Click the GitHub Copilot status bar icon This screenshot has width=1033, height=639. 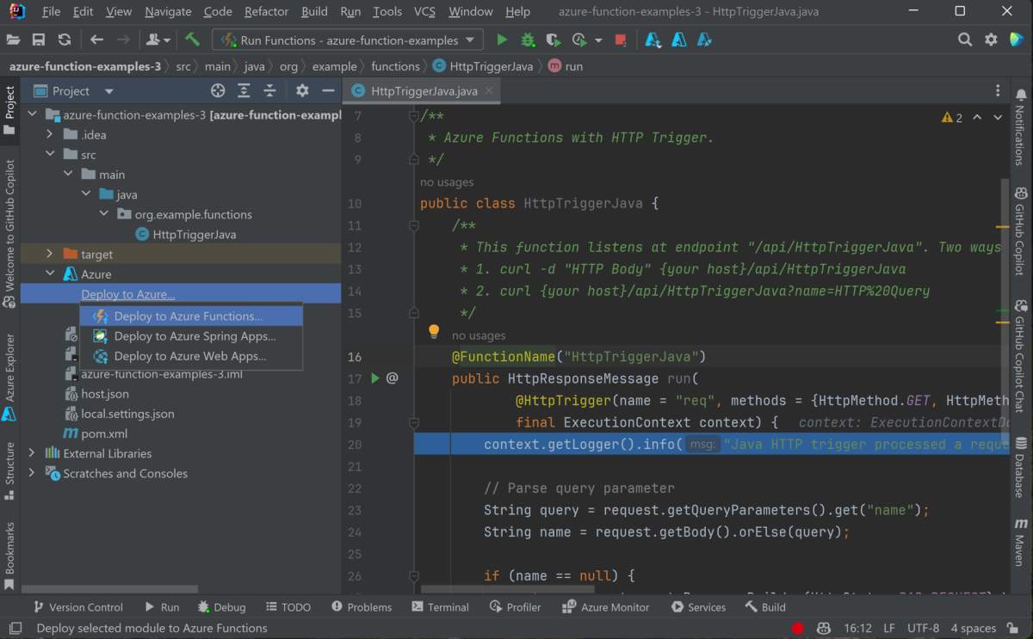pos(823,628)
